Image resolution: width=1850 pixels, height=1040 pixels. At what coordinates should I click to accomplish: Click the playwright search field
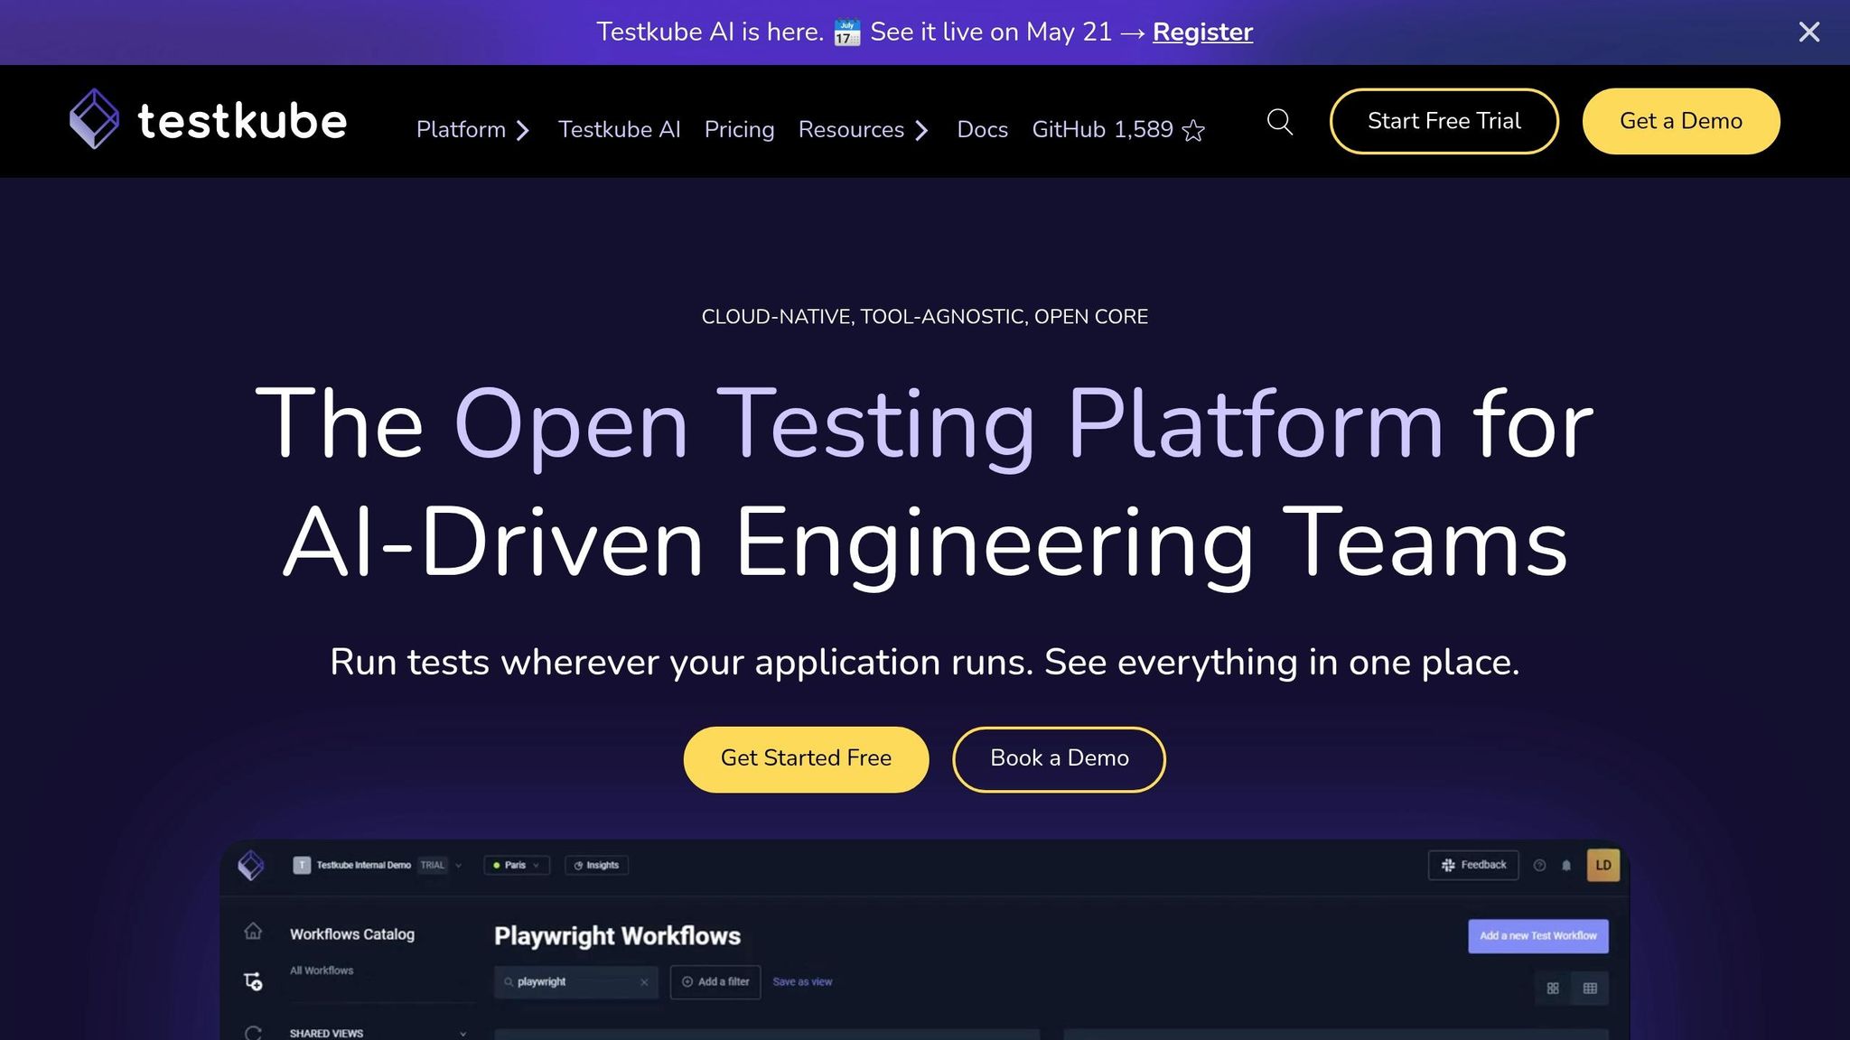click(575, 982)
